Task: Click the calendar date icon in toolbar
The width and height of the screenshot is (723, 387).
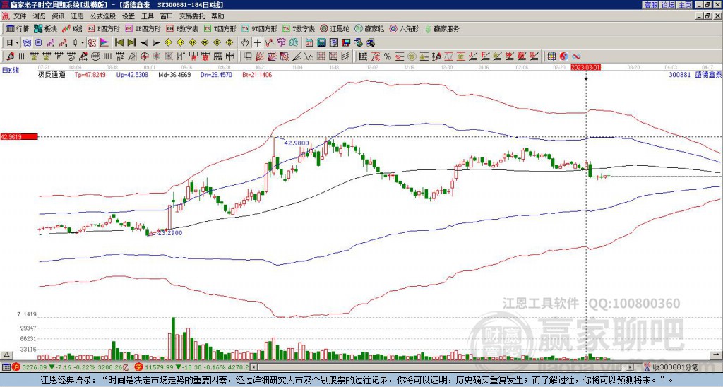Action: coord(310,43)
